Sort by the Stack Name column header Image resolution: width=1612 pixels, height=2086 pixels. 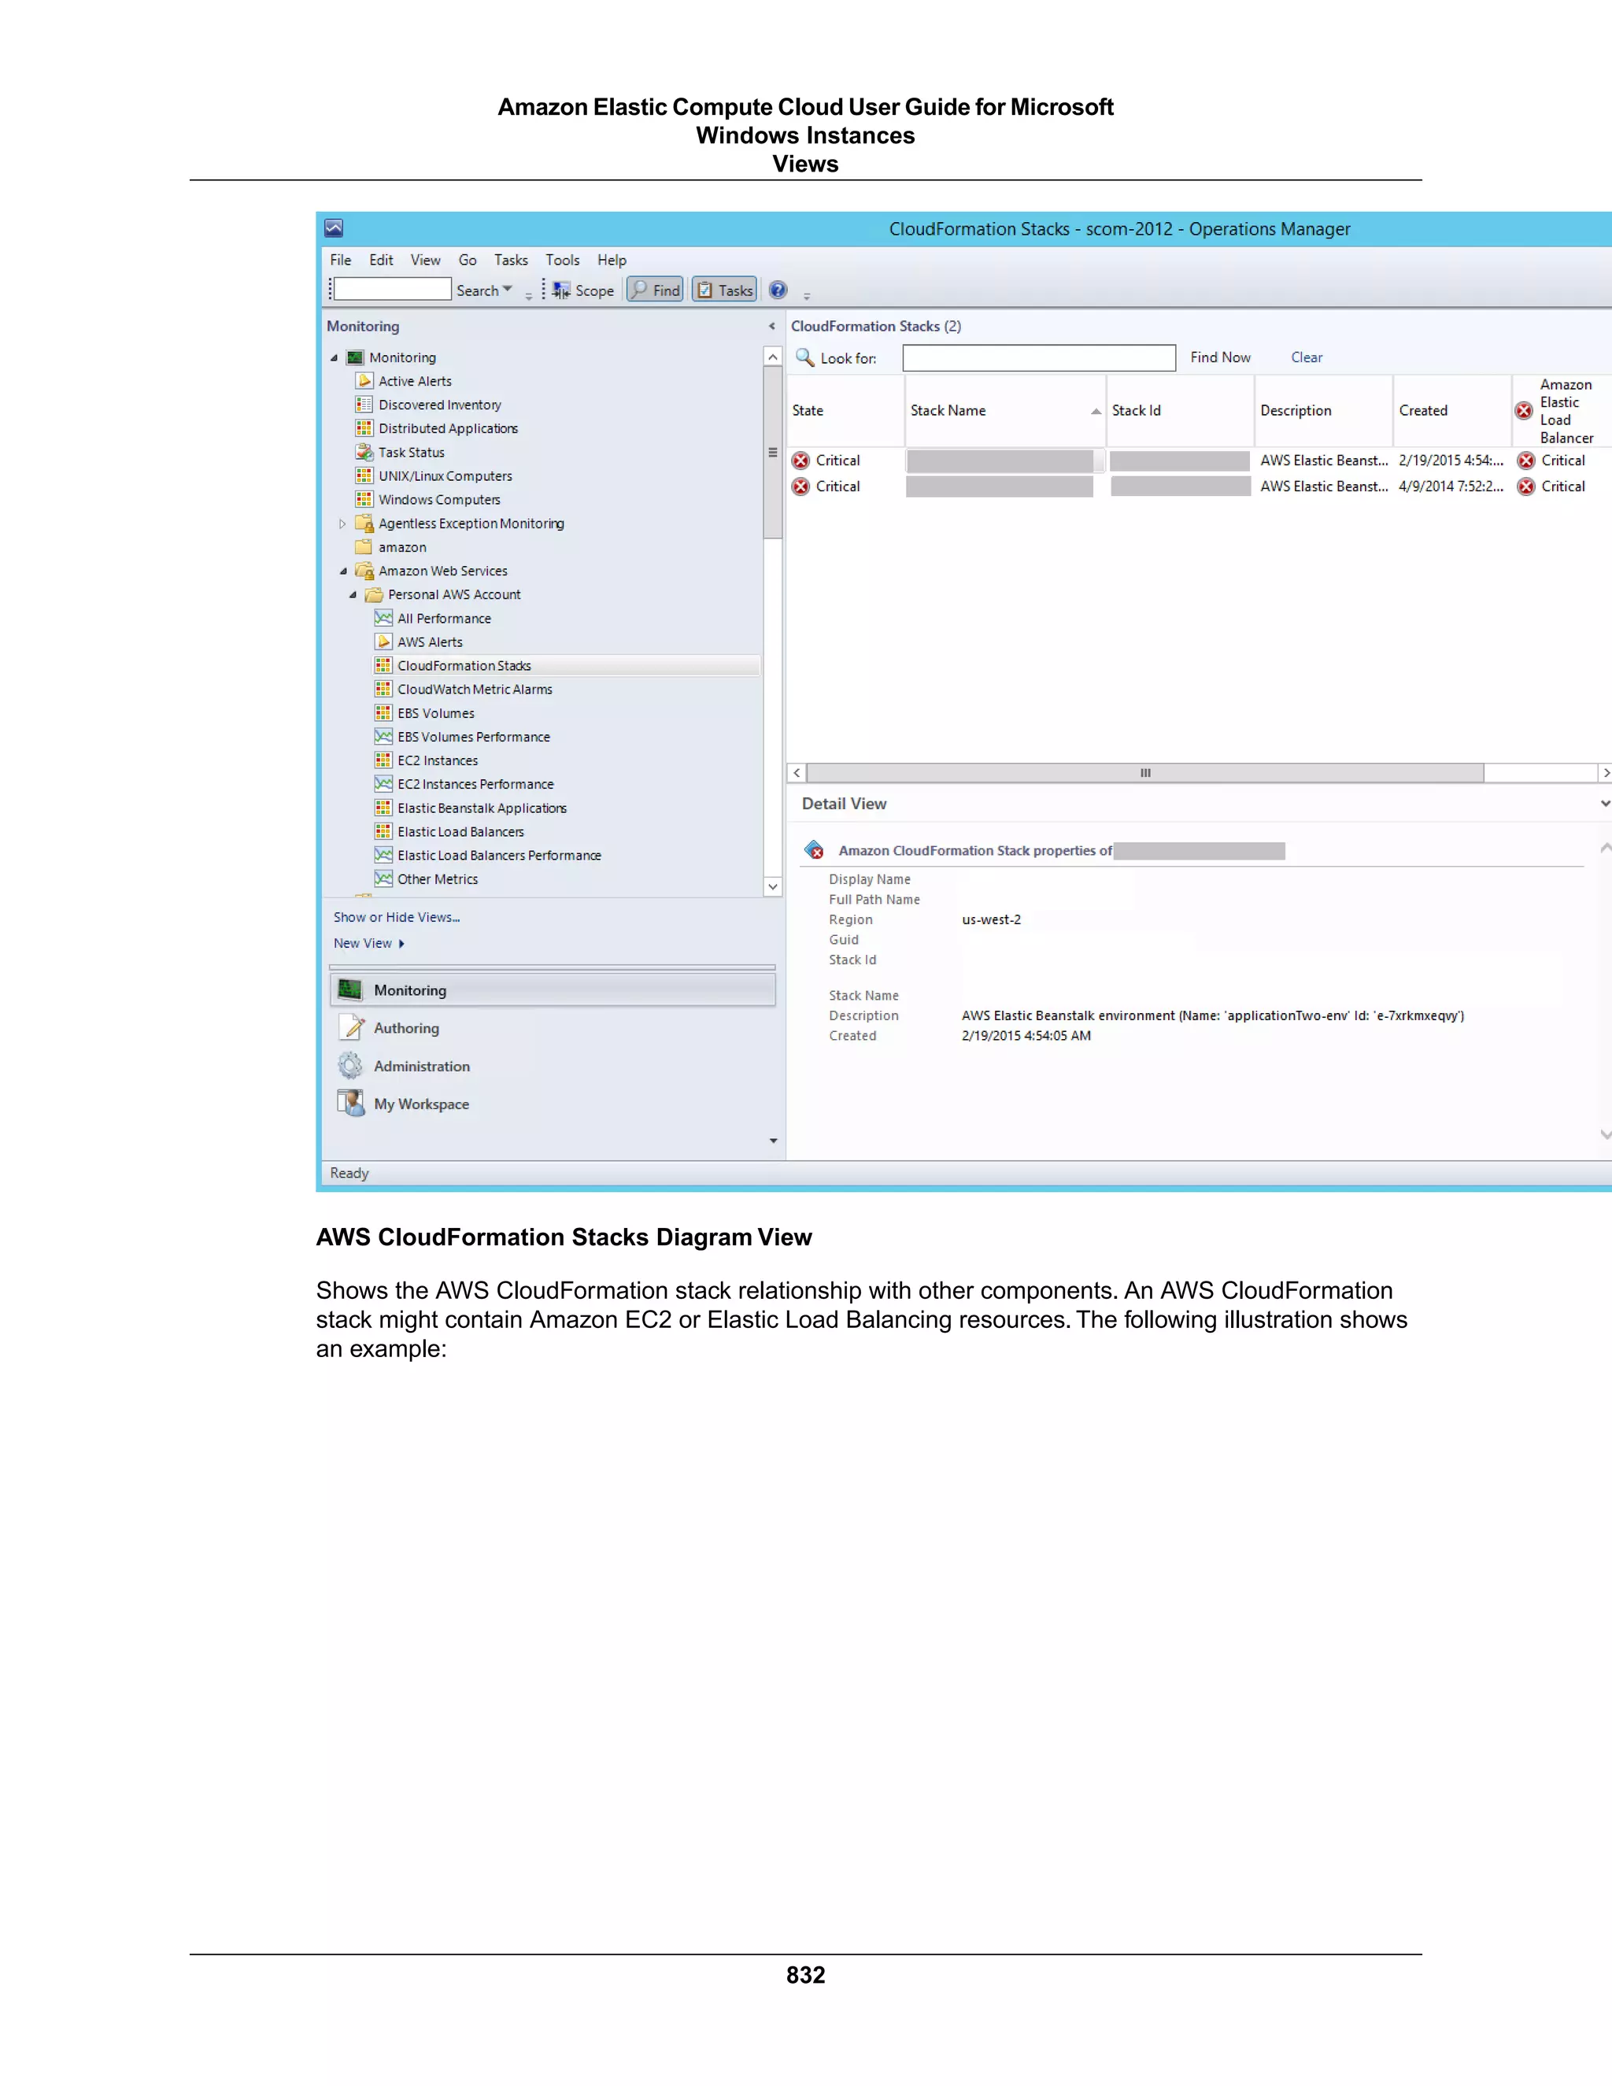[1006, 411]
